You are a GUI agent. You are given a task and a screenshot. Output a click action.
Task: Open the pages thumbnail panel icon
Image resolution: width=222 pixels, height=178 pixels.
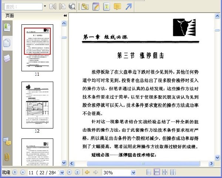tap(7, 43)
